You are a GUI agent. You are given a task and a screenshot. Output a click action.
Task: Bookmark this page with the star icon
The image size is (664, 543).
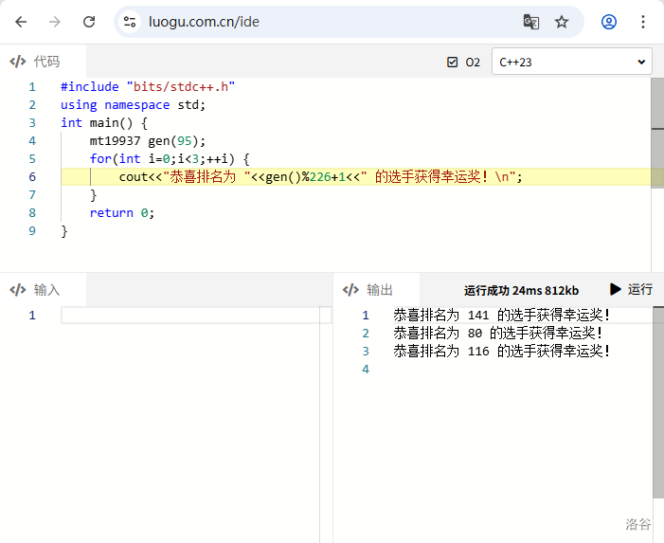pyautogui.click(x=562, y=22)
